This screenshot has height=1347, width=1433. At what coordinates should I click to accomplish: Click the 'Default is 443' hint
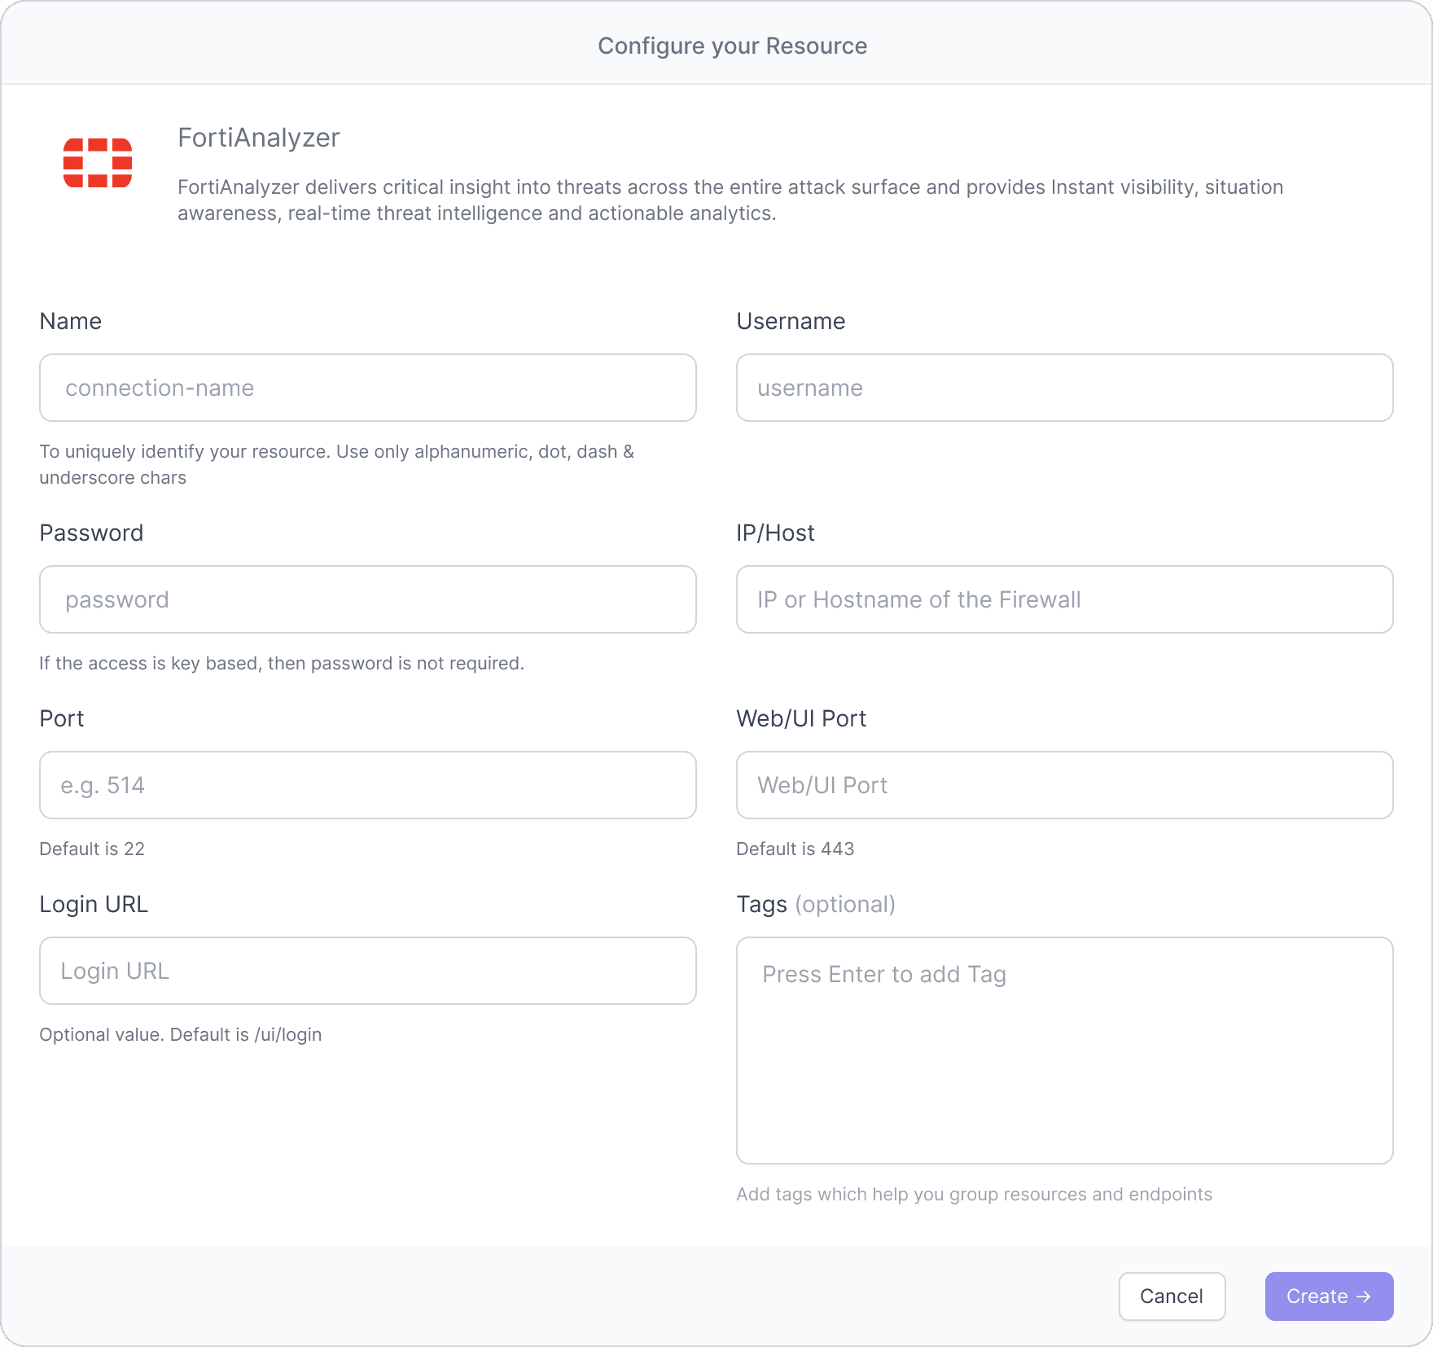tap(795, 849)
